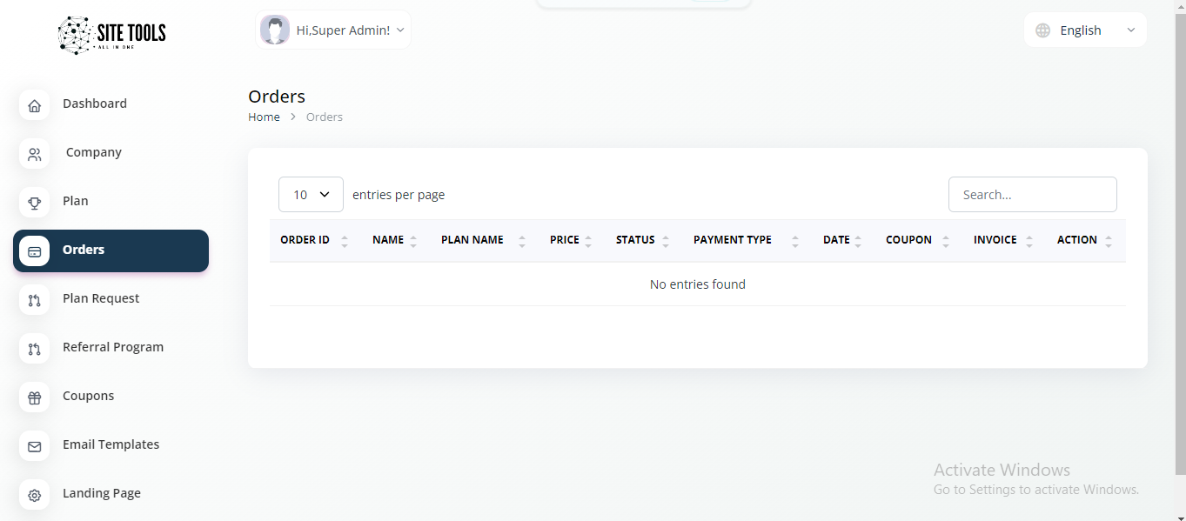The image size is (1186, 521).
Task: Click the Plan Request sidebar icon
Action: click(x=34, y=301)
